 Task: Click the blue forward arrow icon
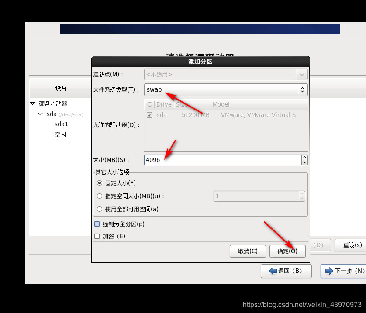[329, 271]
